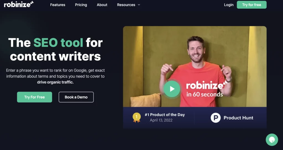Click the robinize logo in the header
Image resolution: width=283 pixels, height=150 pixels.
click(x=19, y=4)
